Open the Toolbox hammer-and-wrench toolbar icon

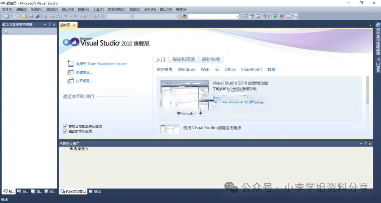coord(270,16)
